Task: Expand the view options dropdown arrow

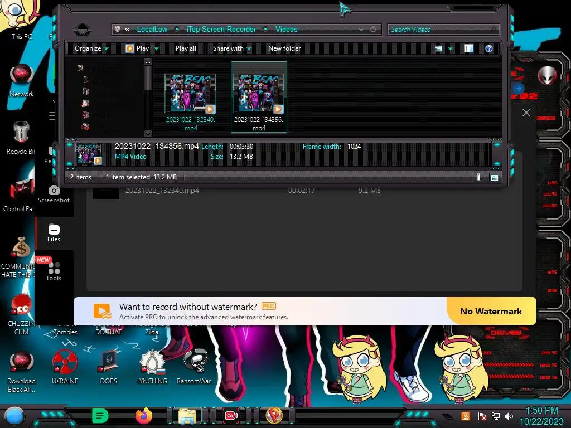Action: point(450,49)
